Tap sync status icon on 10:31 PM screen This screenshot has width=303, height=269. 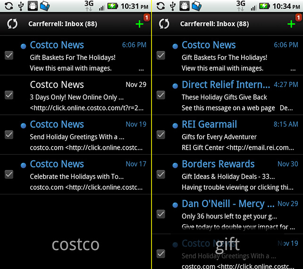[x=9, y=6]
